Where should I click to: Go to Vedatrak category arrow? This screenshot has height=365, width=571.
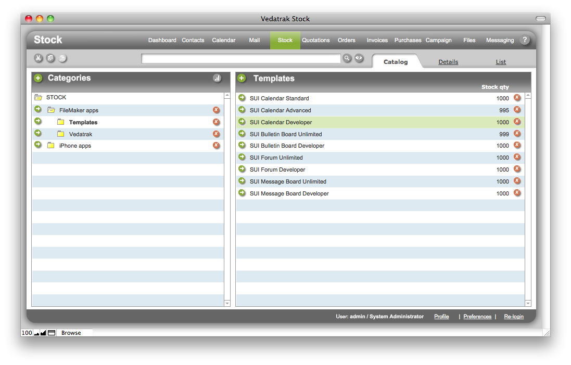[38, 133]
